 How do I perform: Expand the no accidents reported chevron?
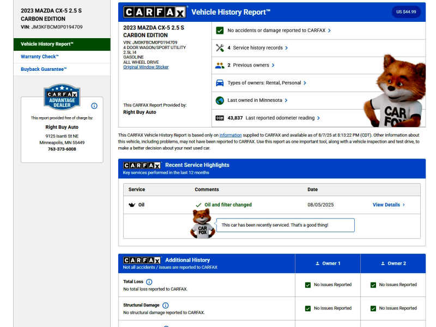[330, 31]
